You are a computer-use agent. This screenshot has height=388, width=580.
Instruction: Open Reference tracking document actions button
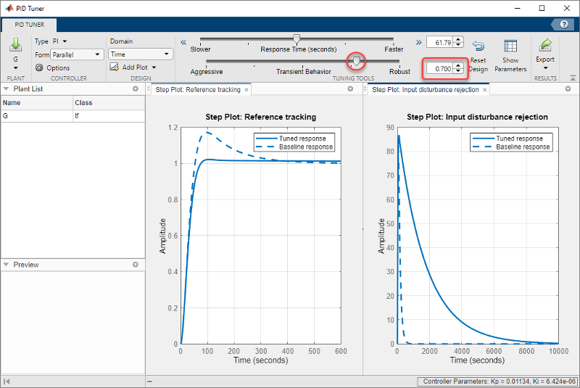coord(350,88)
